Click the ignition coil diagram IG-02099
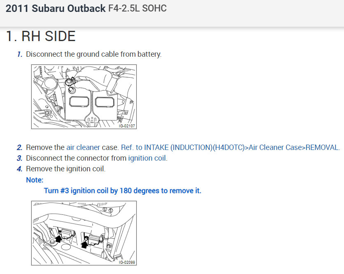 pyautogui.click(x=84, y=233)
